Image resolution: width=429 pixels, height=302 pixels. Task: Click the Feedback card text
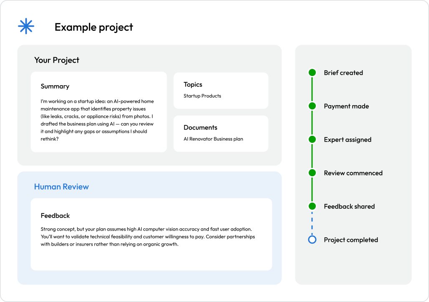click(148, 237)
